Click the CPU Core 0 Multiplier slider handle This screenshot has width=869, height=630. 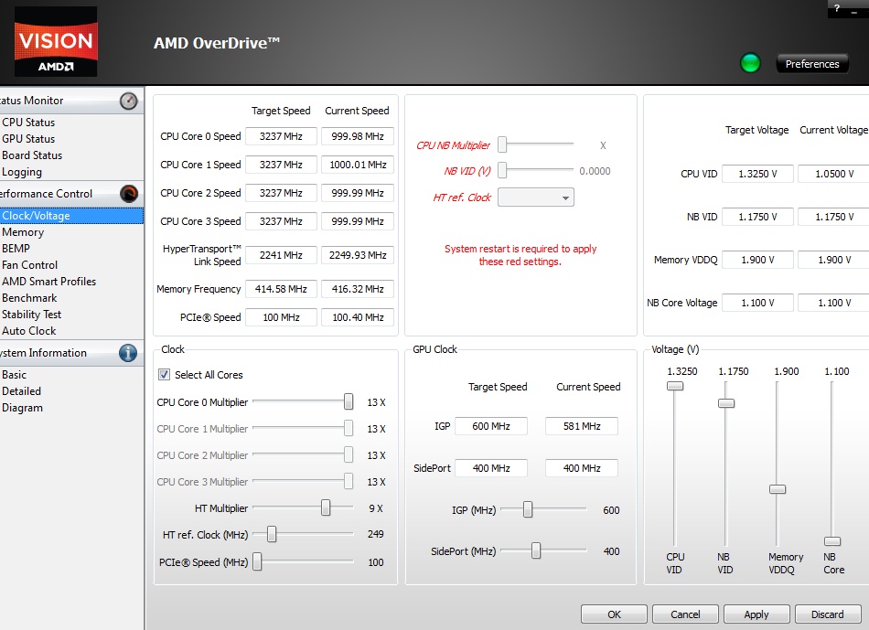click(348, 401)
